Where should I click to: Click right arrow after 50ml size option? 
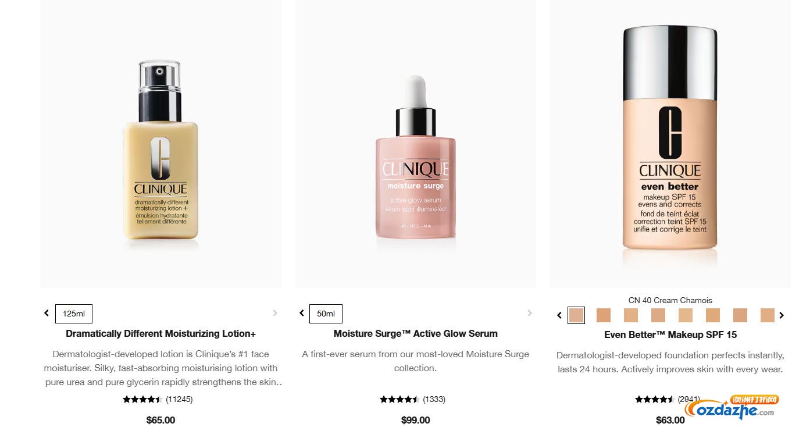(530, 313)
